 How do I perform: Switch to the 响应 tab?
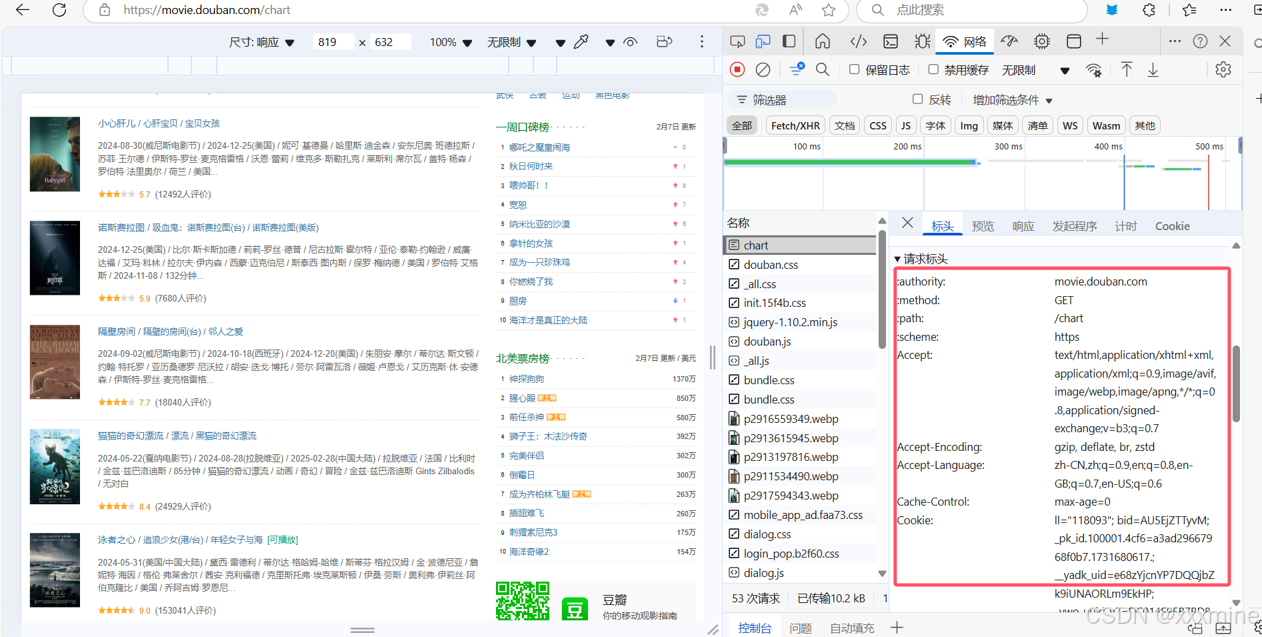tap(1023, 226)
